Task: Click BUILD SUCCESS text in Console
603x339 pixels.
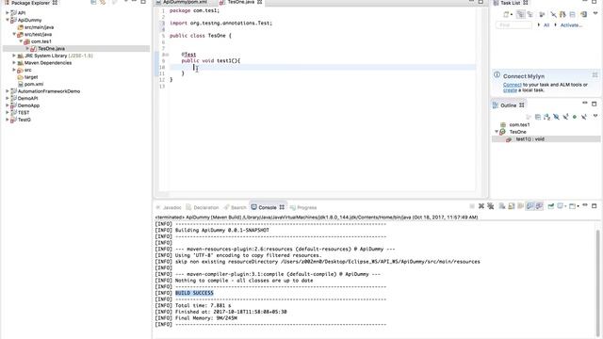Action: click(194, 293)
